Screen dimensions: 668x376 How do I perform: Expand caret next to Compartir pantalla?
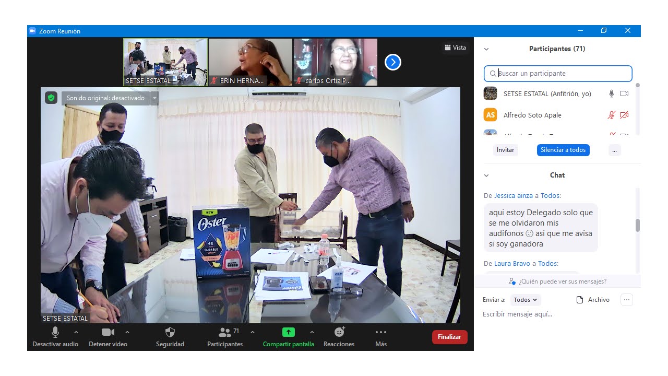[312, 332]
